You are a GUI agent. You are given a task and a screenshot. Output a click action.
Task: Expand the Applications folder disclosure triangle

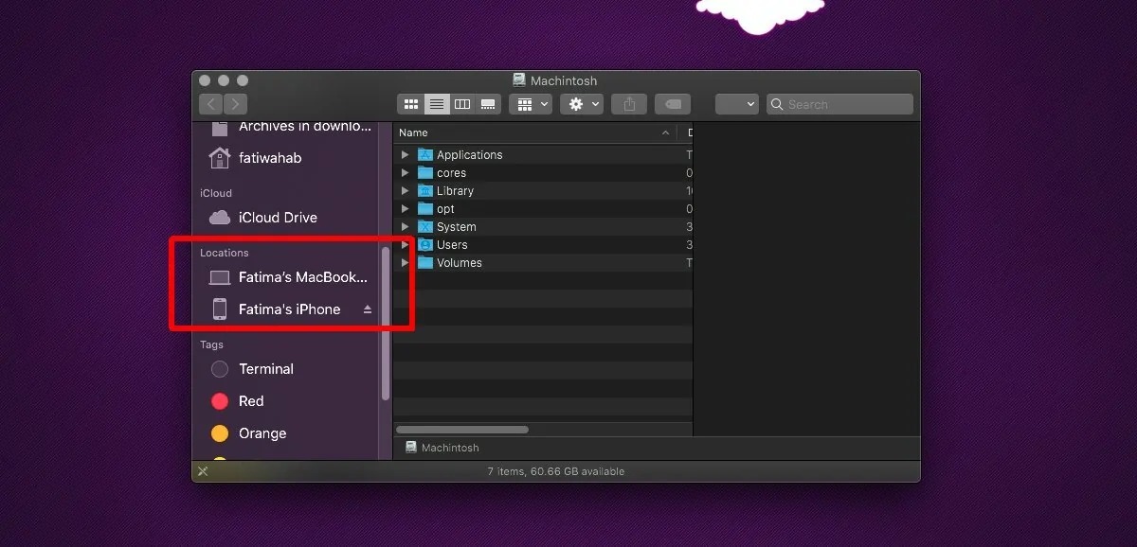coord(406,155)
